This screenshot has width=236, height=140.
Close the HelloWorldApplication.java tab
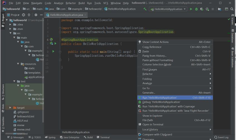point(85,15)
